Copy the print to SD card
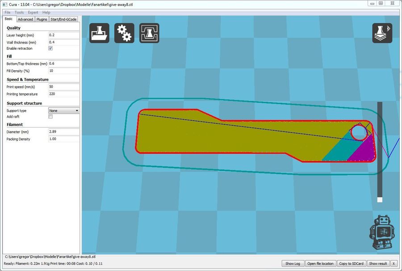This screenshot has width=402, height=271. point(351,263)
